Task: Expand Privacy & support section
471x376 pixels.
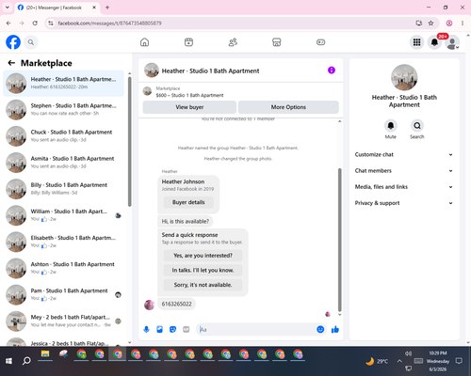Action: pos(404,203)
